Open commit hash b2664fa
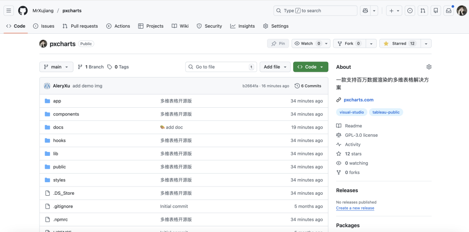The width and height of the screenshot is (469, 232). (251, 86)
